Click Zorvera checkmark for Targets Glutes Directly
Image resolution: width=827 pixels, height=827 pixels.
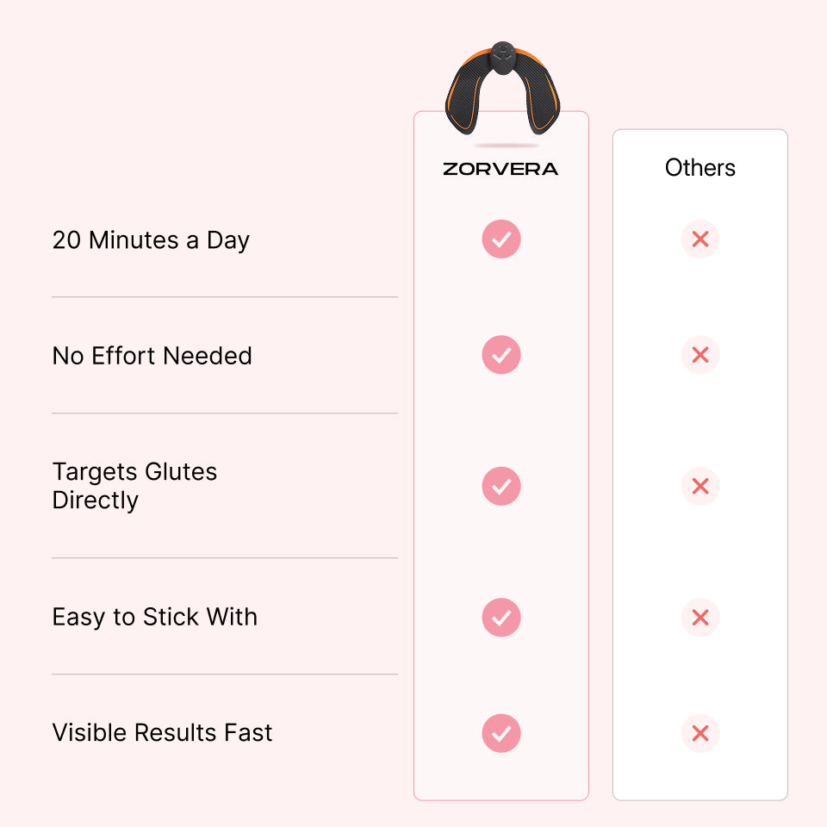501,486
